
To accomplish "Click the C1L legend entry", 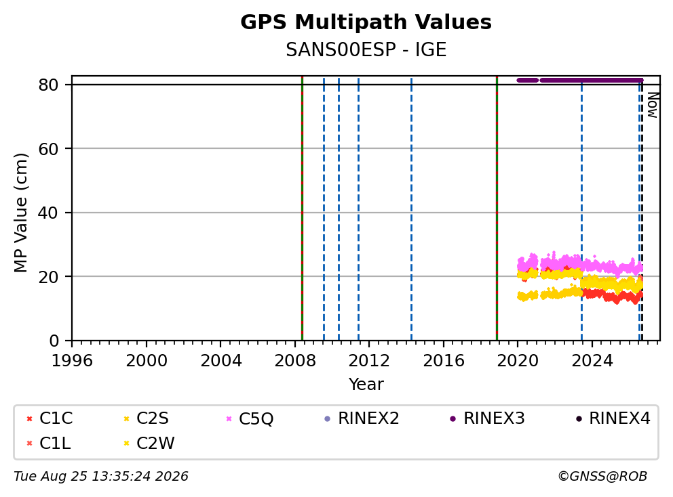I will (48, 443).
